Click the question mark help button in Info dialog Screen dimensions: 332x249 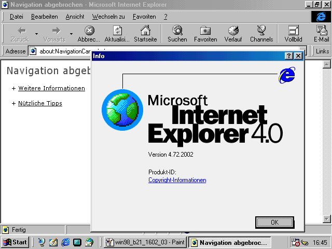tap(289, 56)
